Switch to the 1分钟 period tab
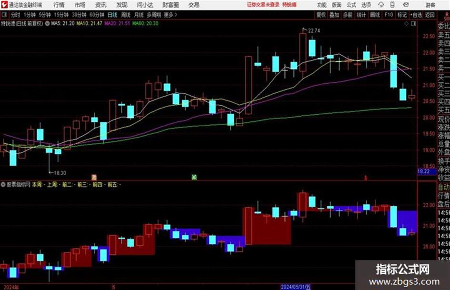The width and height of the screenshot is (450, 290). coord(29,15)
